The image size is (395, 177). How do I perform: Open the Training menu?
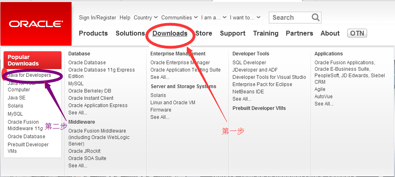(x=266, y=33)
